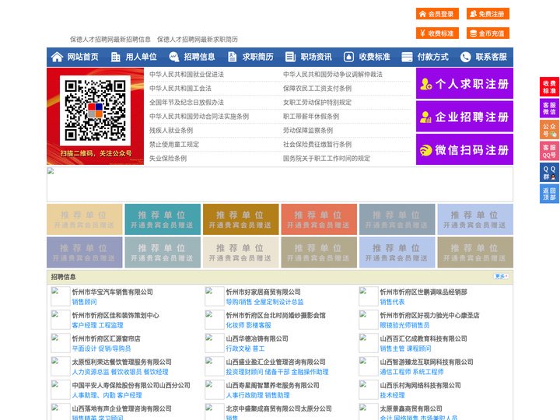Image resolution: width=560 pixels, height=420 pixels.
Task: Open 中华人民共和国工会法 link
Action: [180, 88]
